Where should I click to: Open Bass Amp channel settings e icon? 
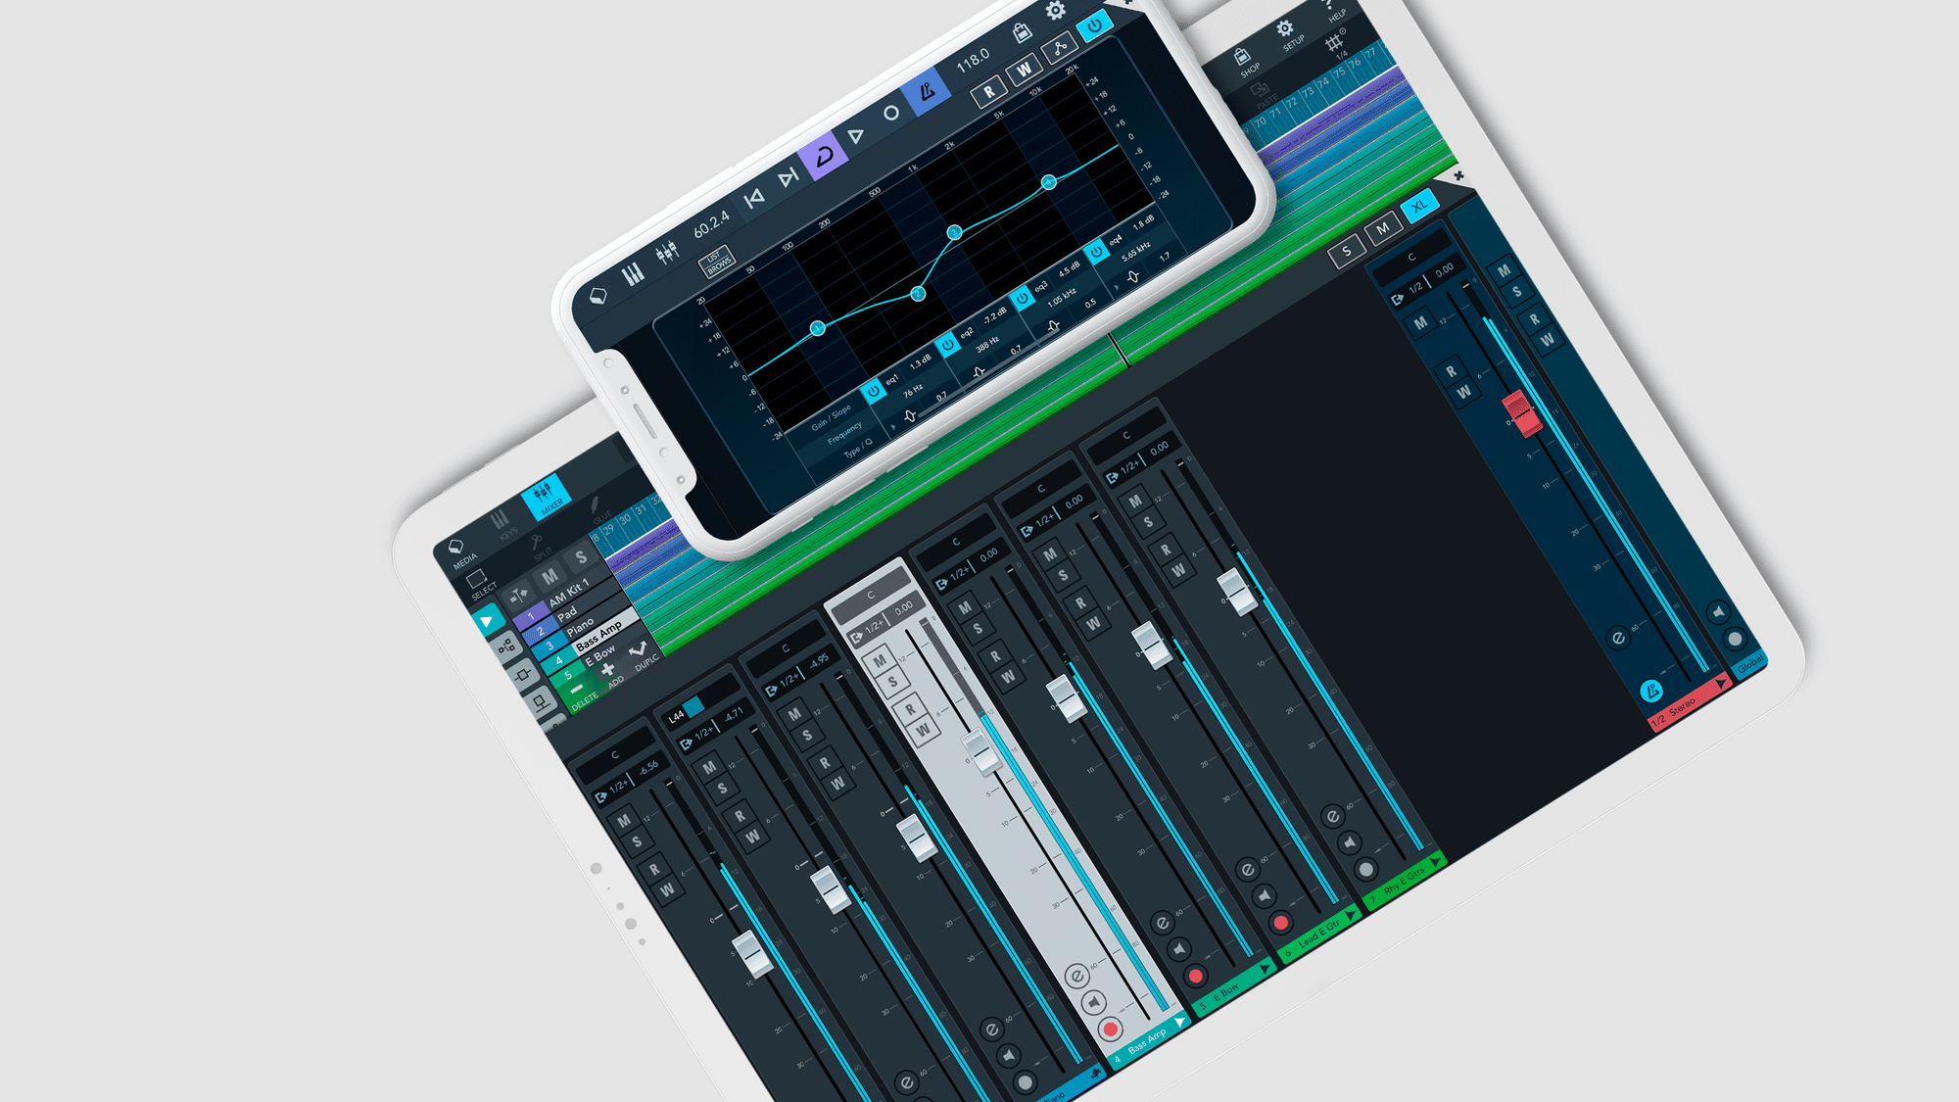point(1076,976)
